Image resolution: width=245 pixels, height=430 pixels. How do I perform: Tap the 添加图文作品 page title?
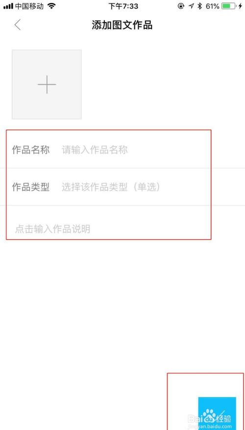[122, 25]
